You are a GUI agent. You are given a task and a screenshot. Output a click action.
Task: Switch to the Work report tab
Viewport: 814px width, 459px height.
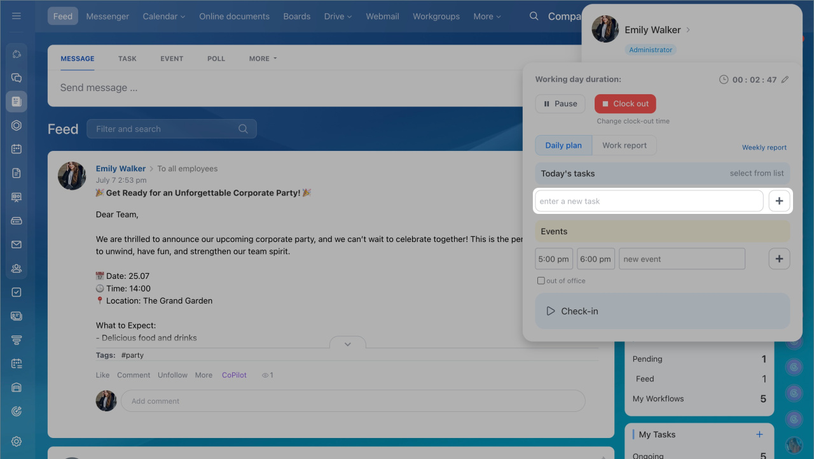click(x=624, y=145)
